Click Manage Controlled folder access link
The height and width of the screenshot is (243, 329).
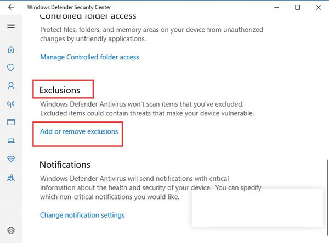pyautogui.click(x=89, y=57)
